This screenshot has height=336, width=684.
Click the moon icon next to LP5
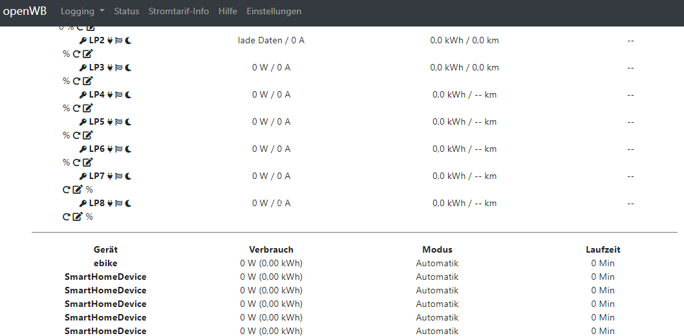coord(128,122)
